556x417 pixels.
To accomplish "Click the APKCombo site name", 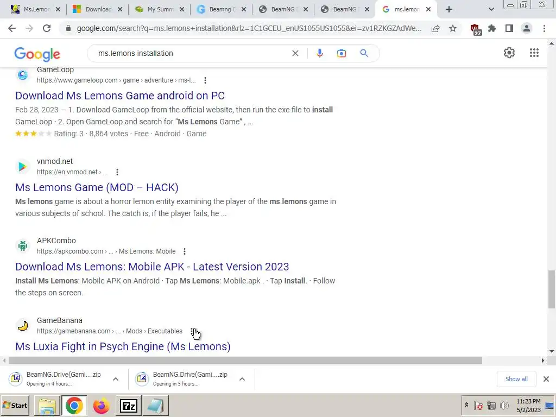I will pos(56,241).
